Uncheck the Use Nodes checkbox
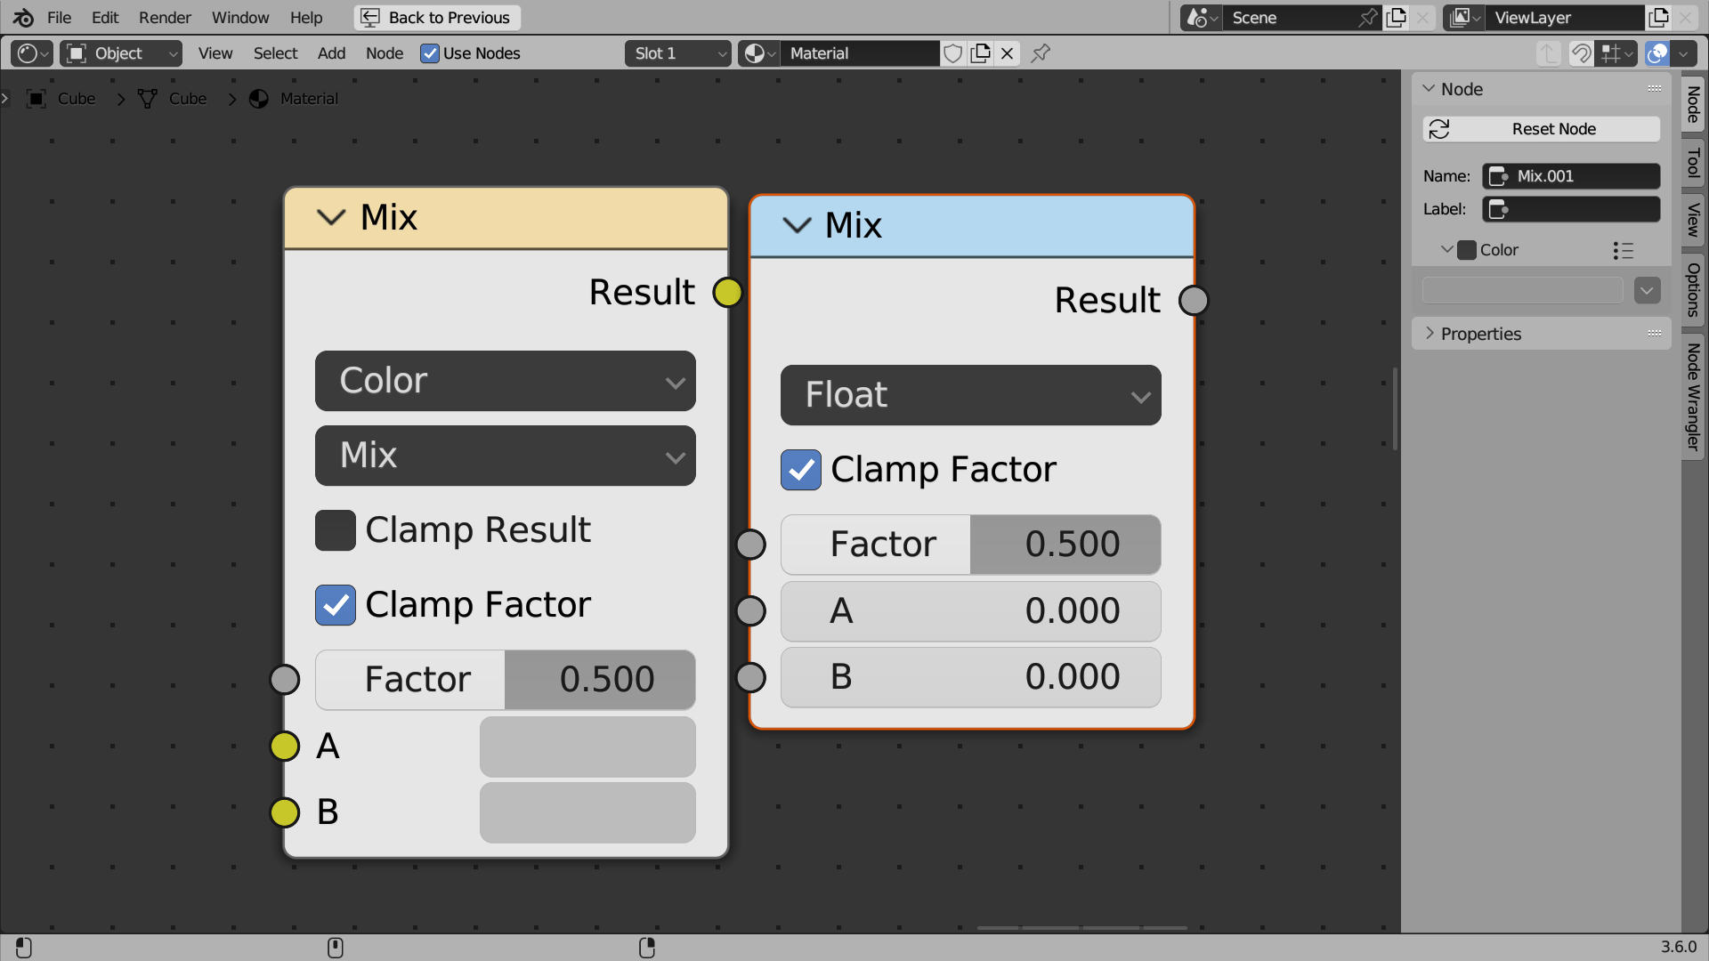Image resolution: width=1709 pixels, height=961 pixels. (x=430, y=53)
